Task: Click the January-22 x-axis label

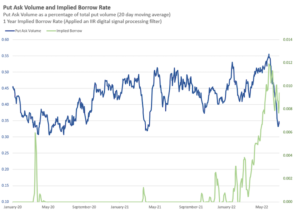Action: click(x=227, y=207)
